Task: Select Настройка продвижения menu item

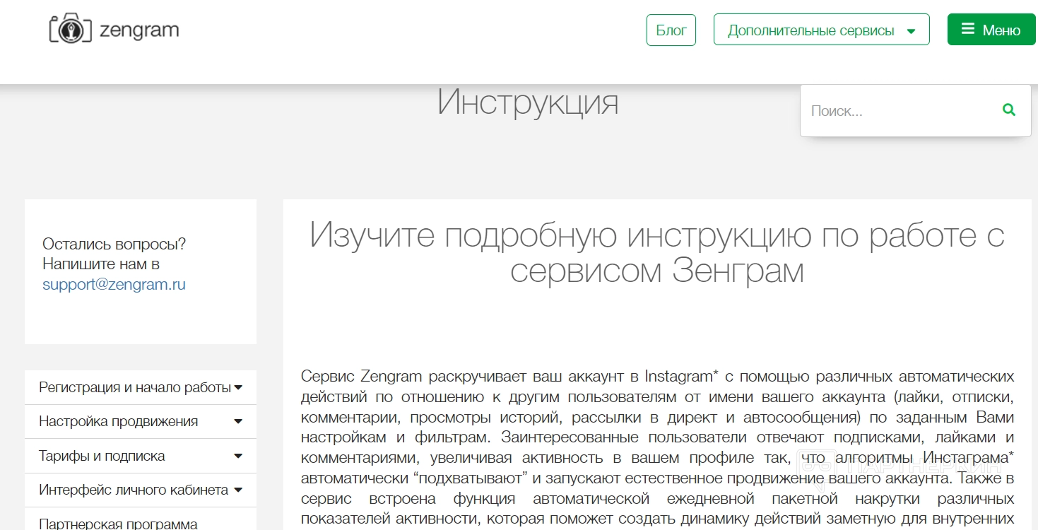Action: 141,422
